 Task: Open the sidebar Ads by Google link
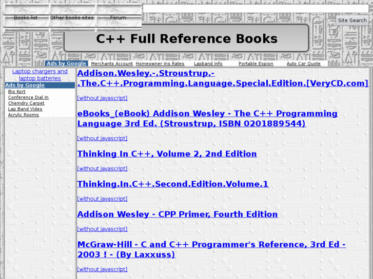tap(25, 85)
